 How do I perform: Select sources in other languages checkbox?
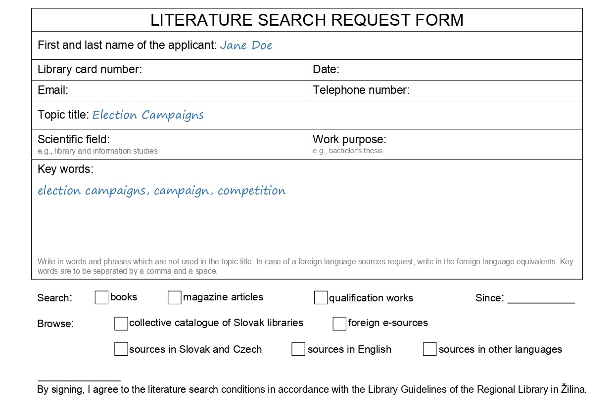pyautogui.click(x=430, y=349)
